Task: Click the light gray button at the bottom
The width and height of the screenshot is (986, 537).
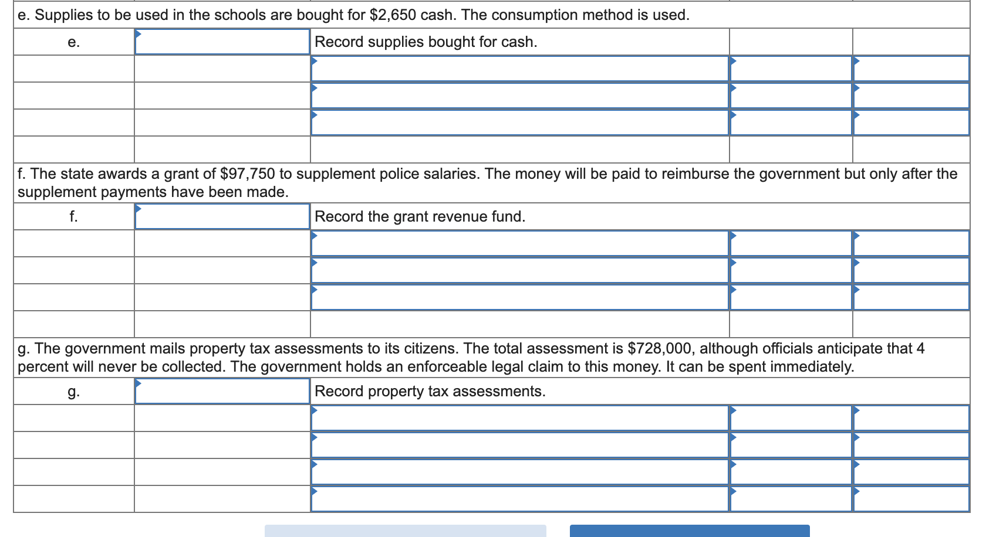Action: 407,531
